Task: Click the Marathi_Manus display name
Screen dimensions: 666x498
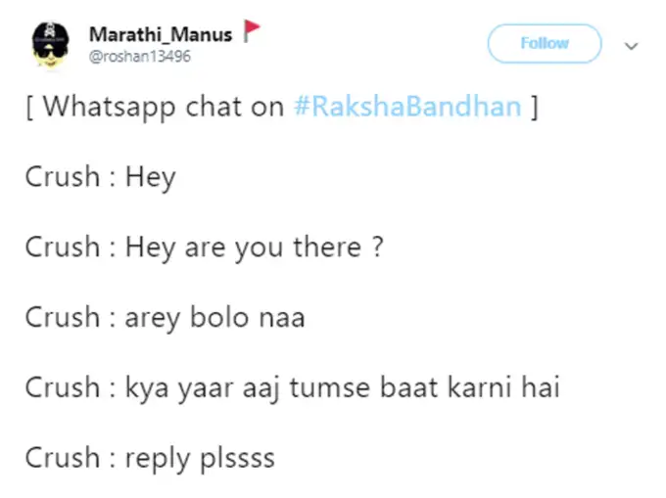Action: (x=161, y=34)
